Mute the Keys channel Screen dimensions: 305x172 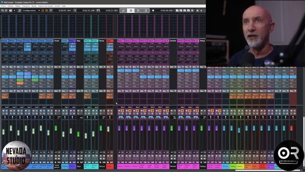(78, 110)
